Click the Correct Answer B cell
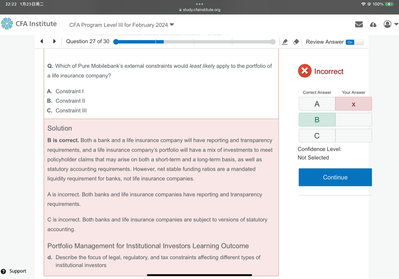 tap(317, 120)
